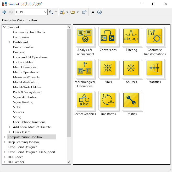Select Discontinuities in the library tree

click(23, 47)
